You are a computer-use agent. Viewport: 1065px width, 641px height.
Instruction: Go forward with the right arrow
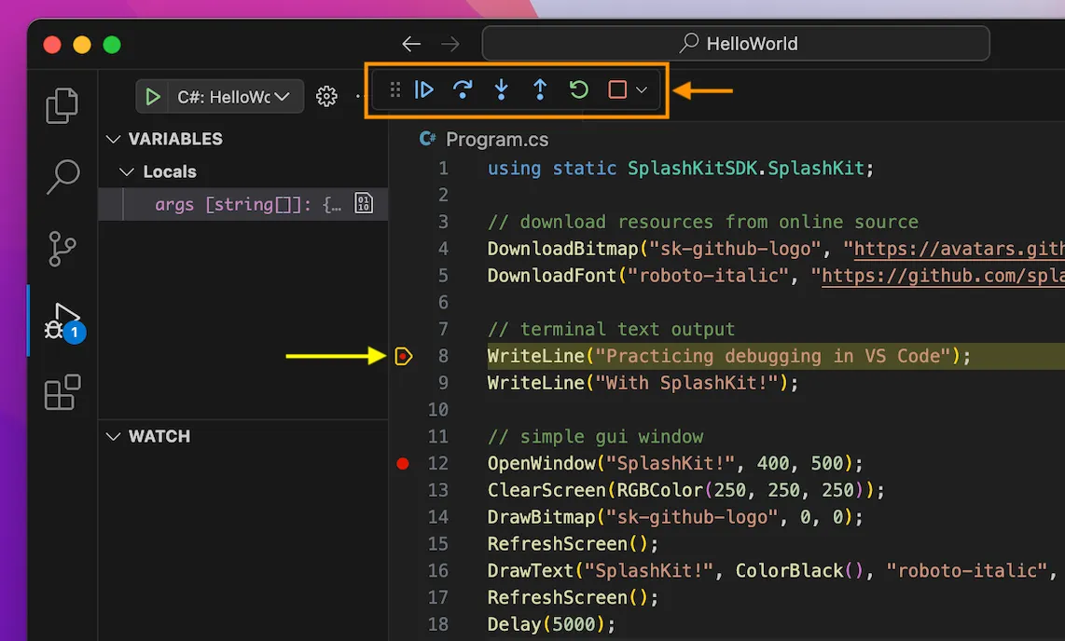(450, 45)
